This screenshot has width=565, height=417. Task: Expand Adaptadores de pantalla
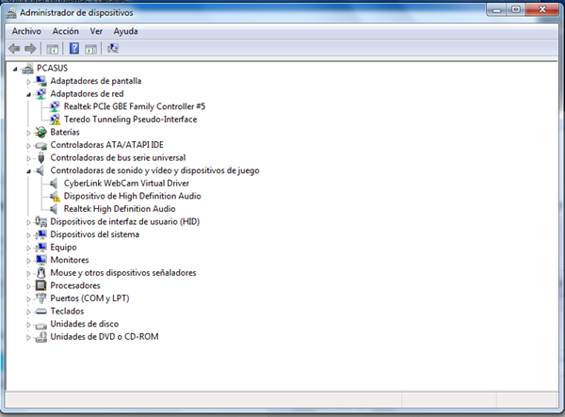point(28,82)
